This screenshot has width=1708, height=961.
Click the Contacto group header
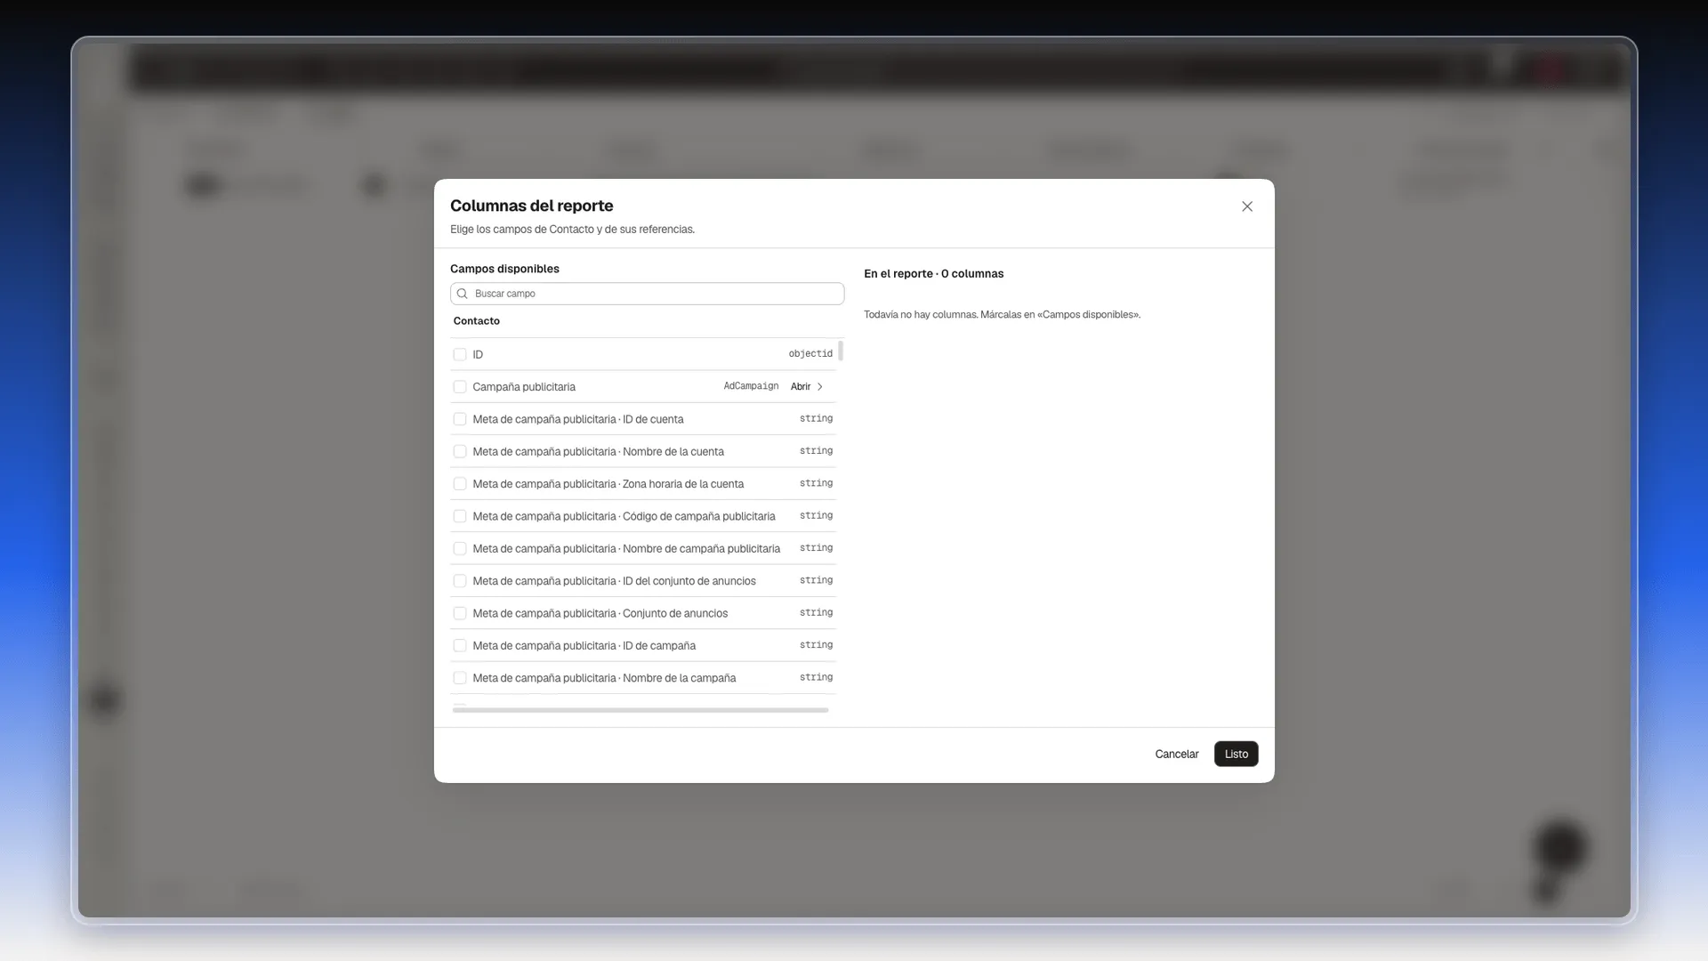477,321
